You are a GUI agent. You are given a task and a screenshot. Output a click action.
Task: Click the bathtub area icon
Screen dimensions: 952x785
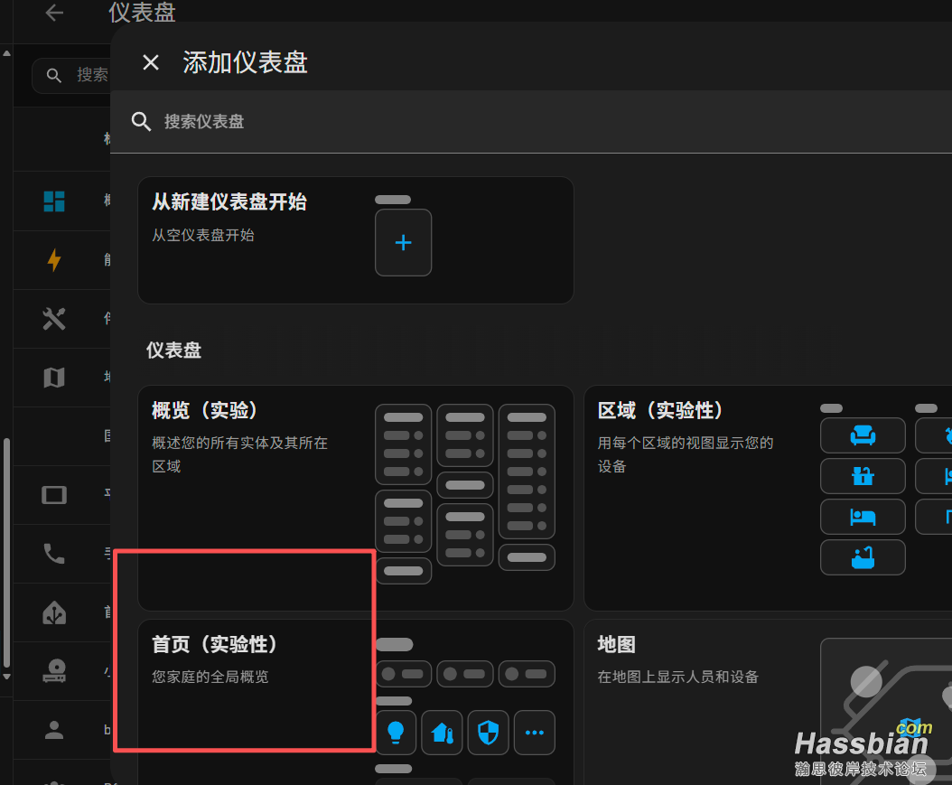[863, 557]
